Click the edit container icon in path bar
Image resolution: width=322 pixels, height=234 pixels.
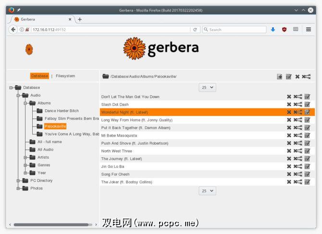288,77
